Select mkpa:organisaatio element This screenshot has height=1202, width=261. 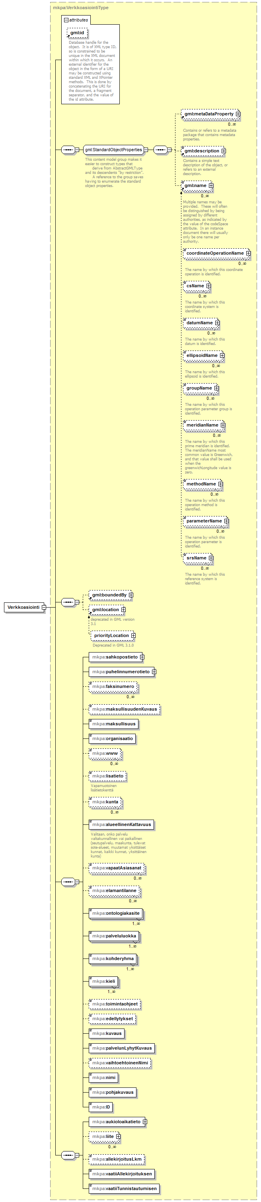(113, 738)
